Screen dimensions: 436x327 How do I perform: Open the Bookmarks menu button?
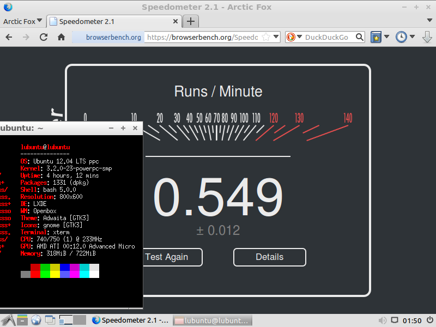[376, 37]
